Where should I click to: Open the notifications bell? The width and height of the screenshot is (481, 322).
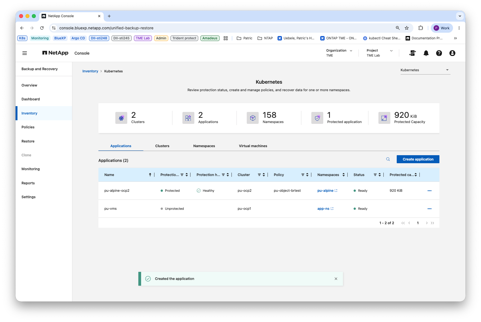(426, 53)
